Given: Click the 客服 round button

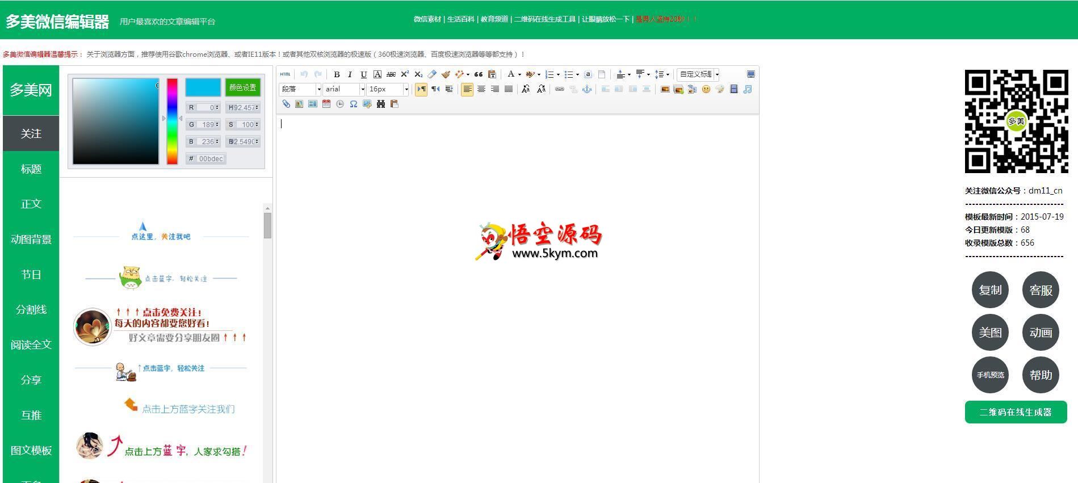Looking at the screenshot, I should (1041, 290).
